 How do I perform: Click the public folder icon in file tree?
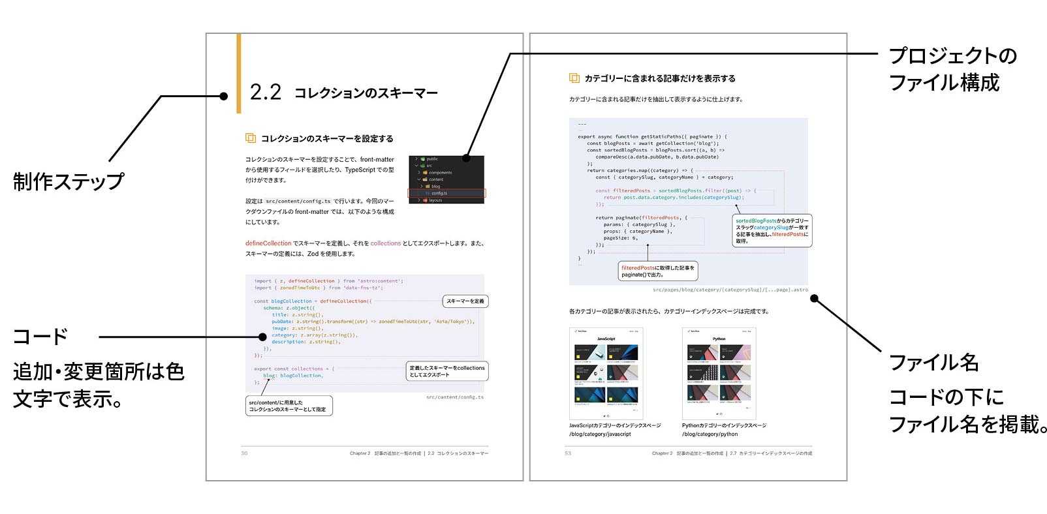423,159
